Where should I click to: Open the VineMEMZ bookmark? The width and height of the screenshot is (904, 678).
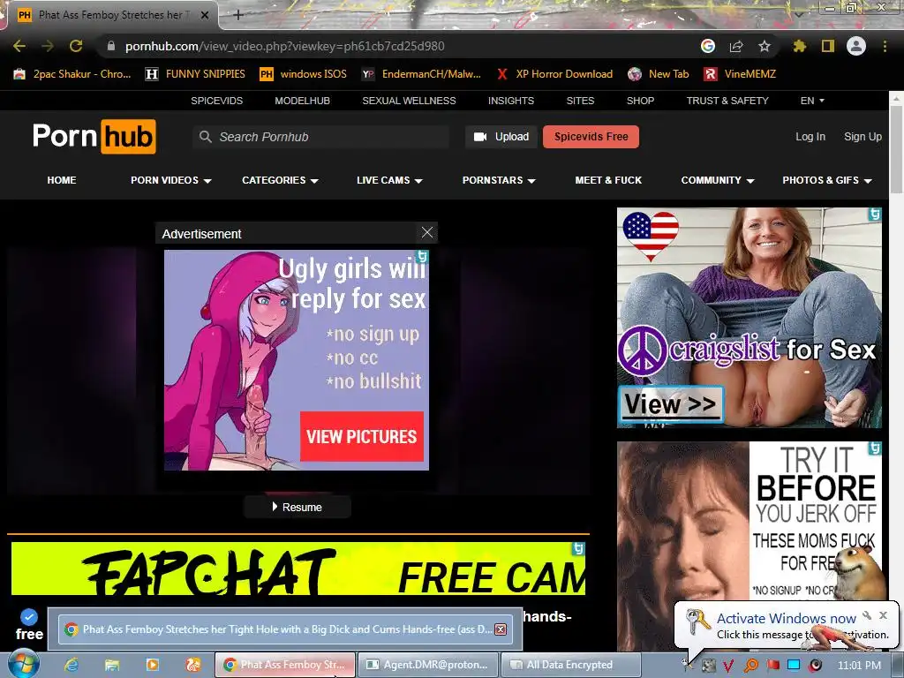pos(741,74)
